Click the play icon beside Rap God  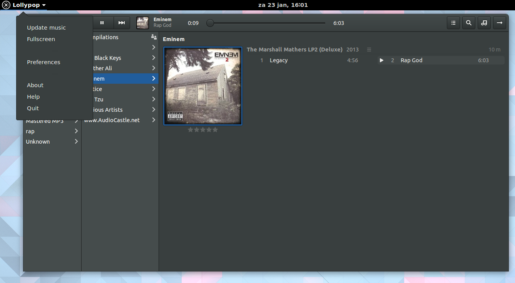click(x=381, y=60)
